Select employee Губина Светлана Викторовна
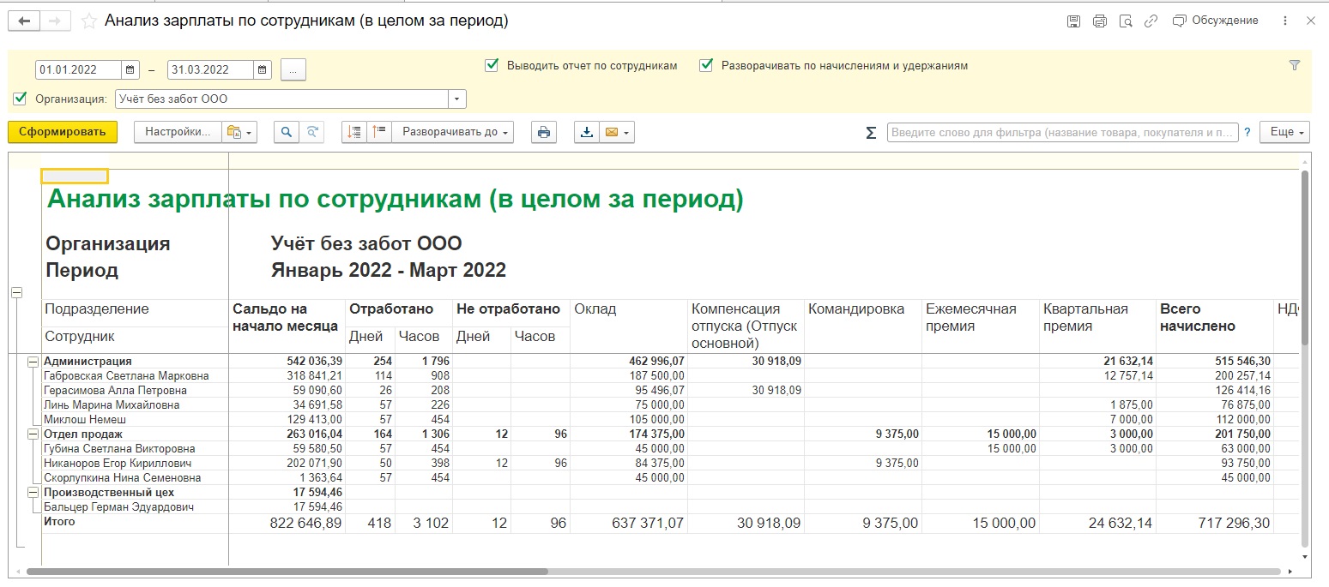 click(119, 449)
